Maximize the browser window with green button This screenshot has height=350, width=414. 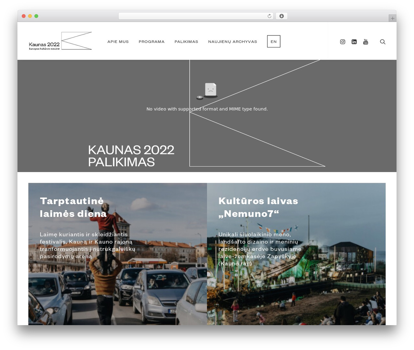pos(36,16)
